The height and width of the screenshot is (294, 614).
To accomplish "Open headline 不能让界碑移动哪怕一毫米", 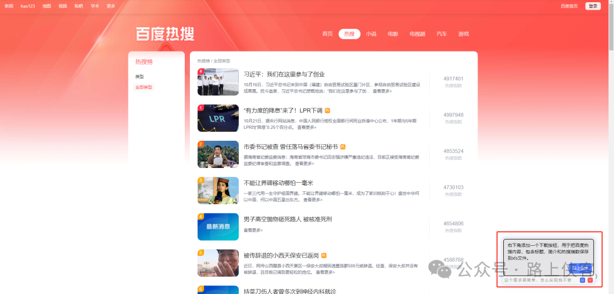I will tap(279, 183).
